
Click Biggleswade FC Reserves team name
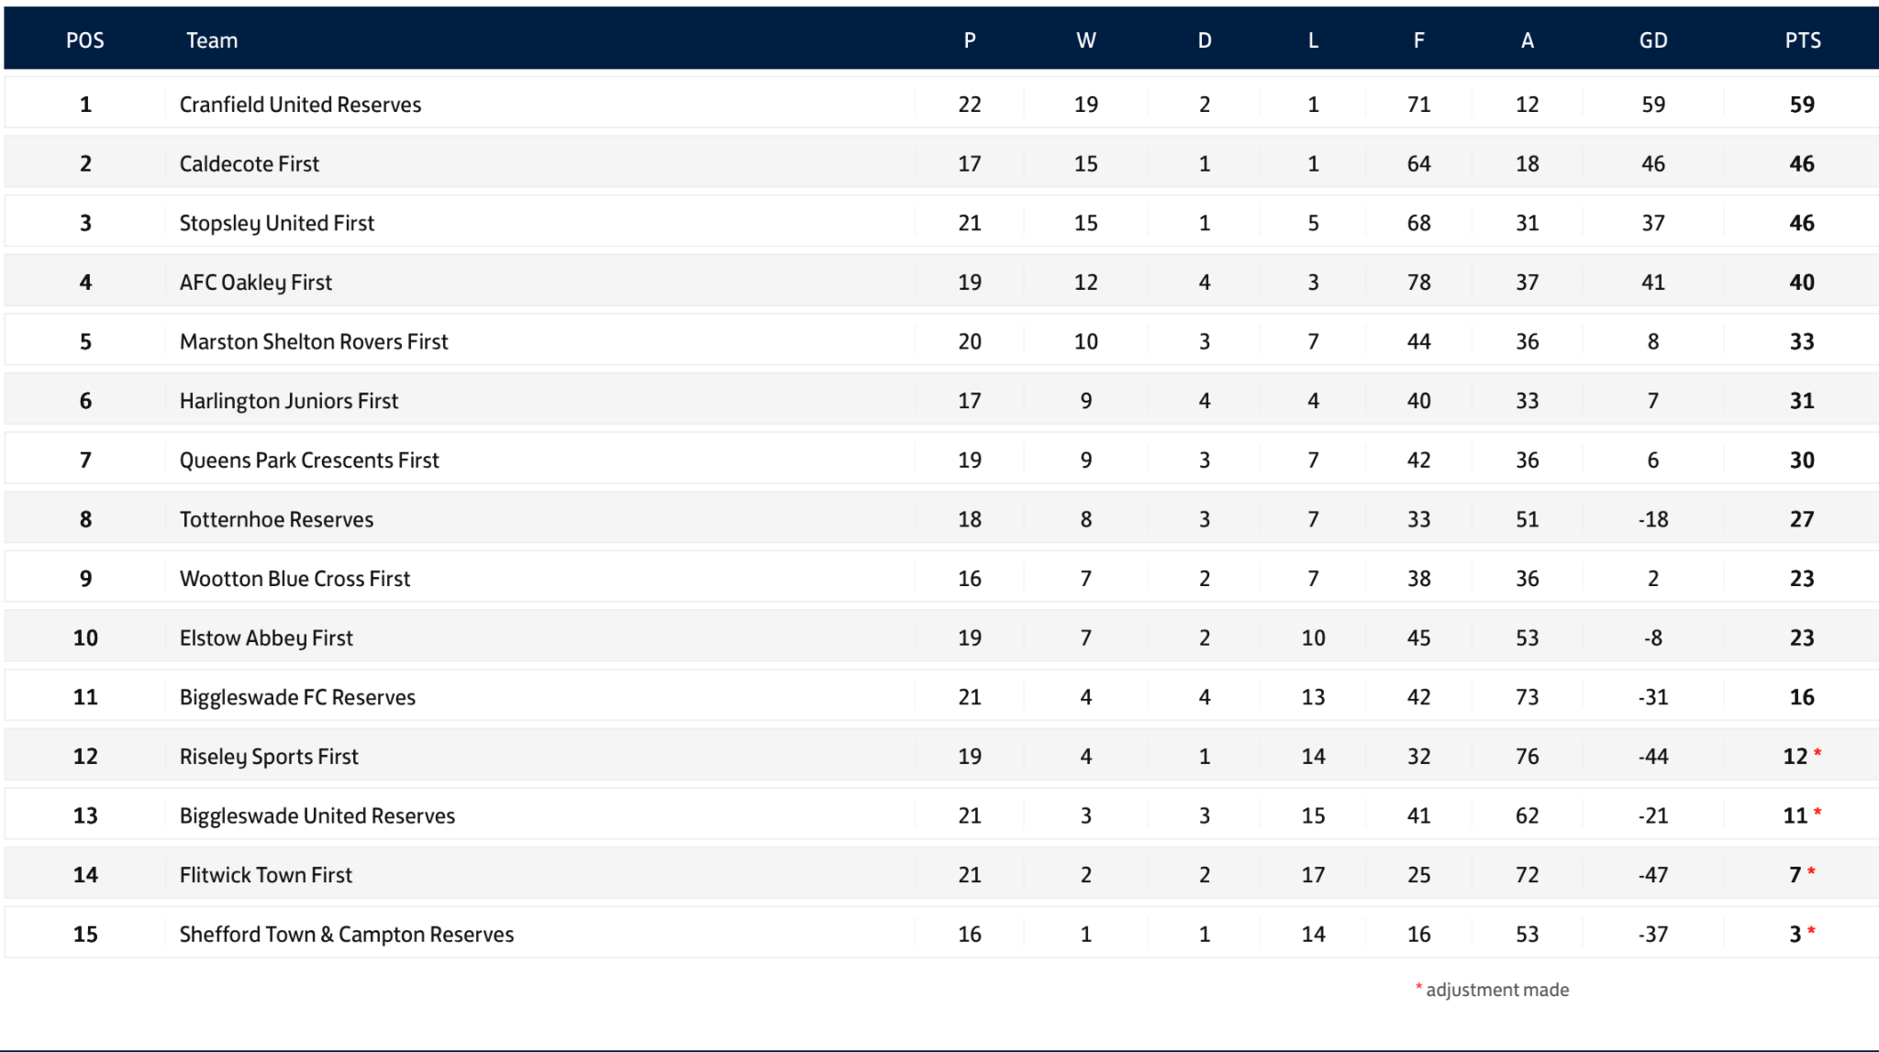click(x=297, y=697)
